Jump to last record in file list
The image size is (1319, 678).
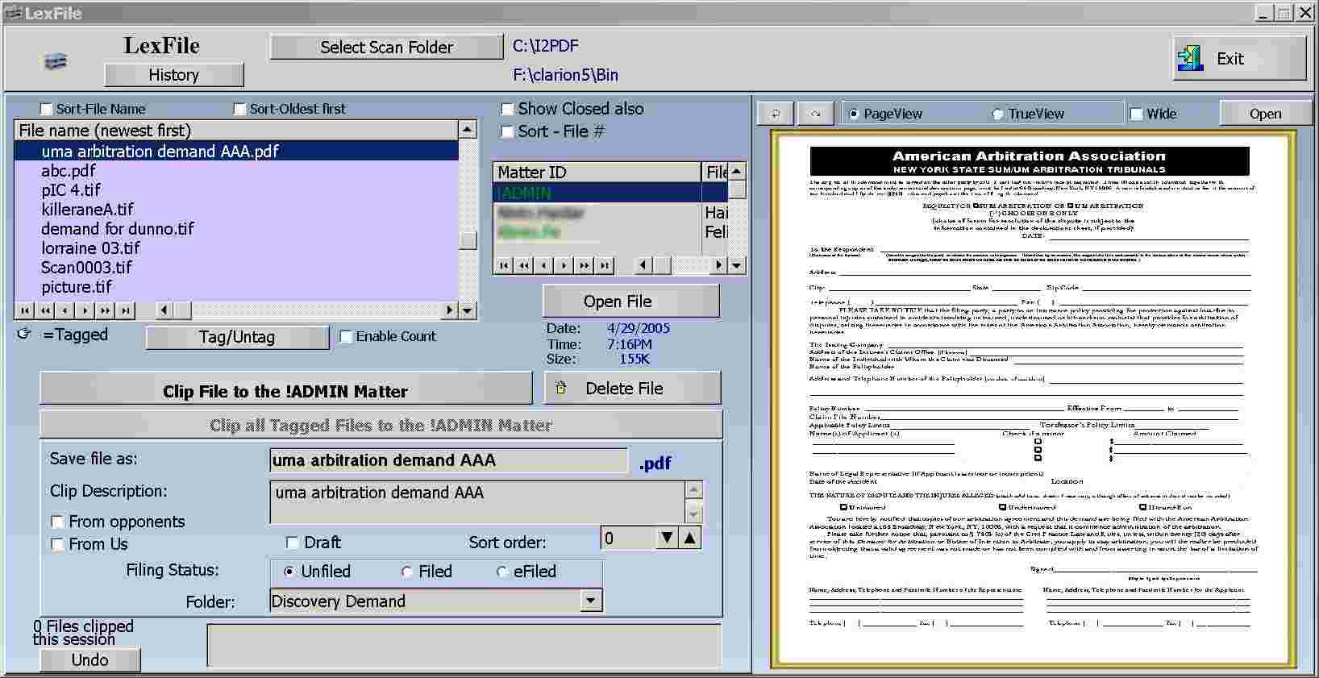(x=126, y=310)
